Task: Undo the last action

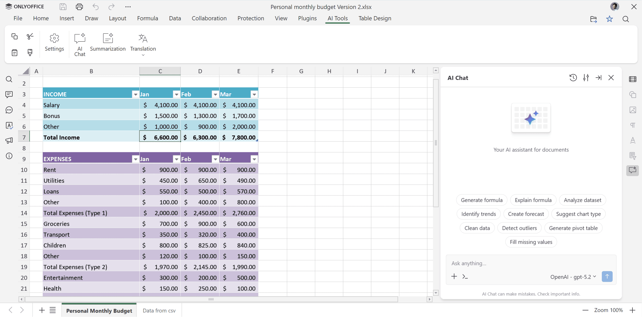Action: [x=96, y=7]
